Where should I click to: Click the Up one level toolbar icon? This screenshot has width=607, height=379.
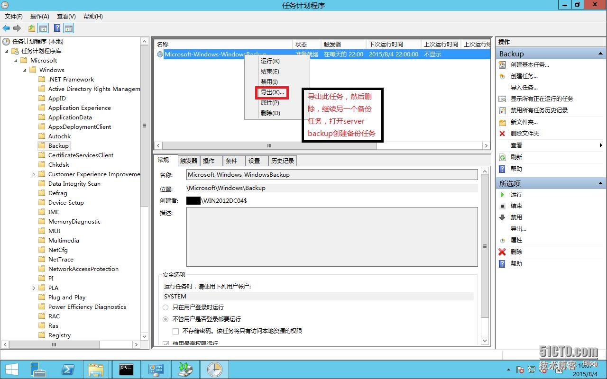32,28
